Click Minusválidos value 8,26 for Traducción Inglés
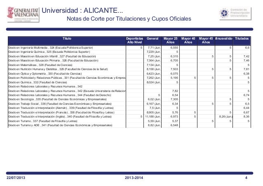The image size is (263, 186). pos(226,116)
